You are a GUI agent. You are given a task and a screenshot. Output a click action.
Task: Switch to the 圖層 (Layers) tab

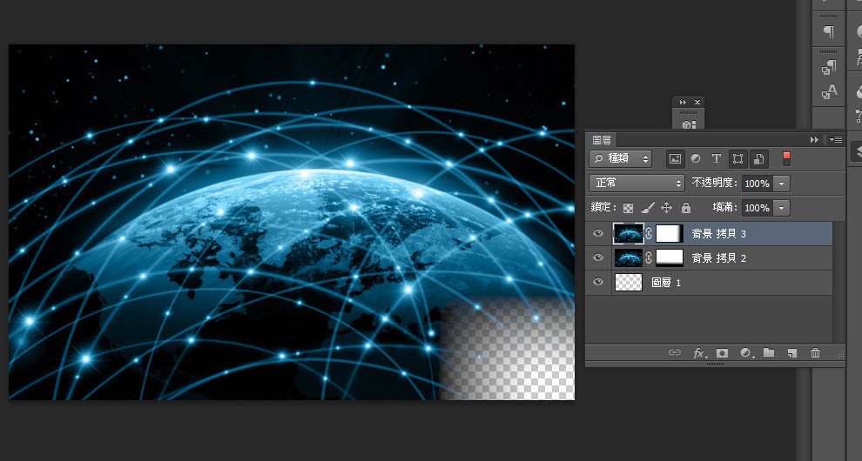pos(602,140)
